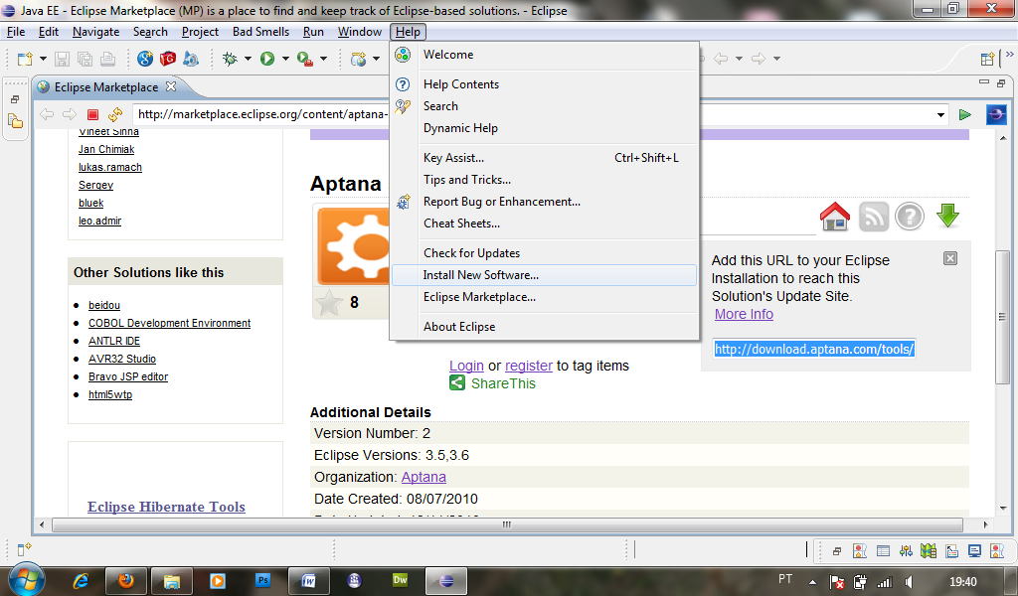This screenshot has width=1018, height=596.
Task: Open the COBOL Development Environment link
Action: [169, 323]
